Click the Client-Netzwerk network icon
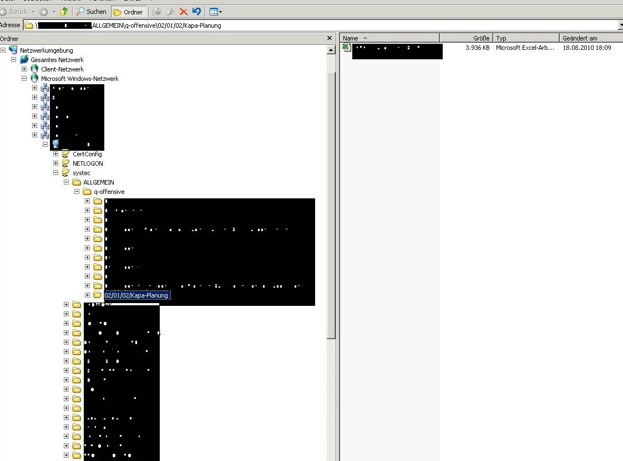 (34, 69)
